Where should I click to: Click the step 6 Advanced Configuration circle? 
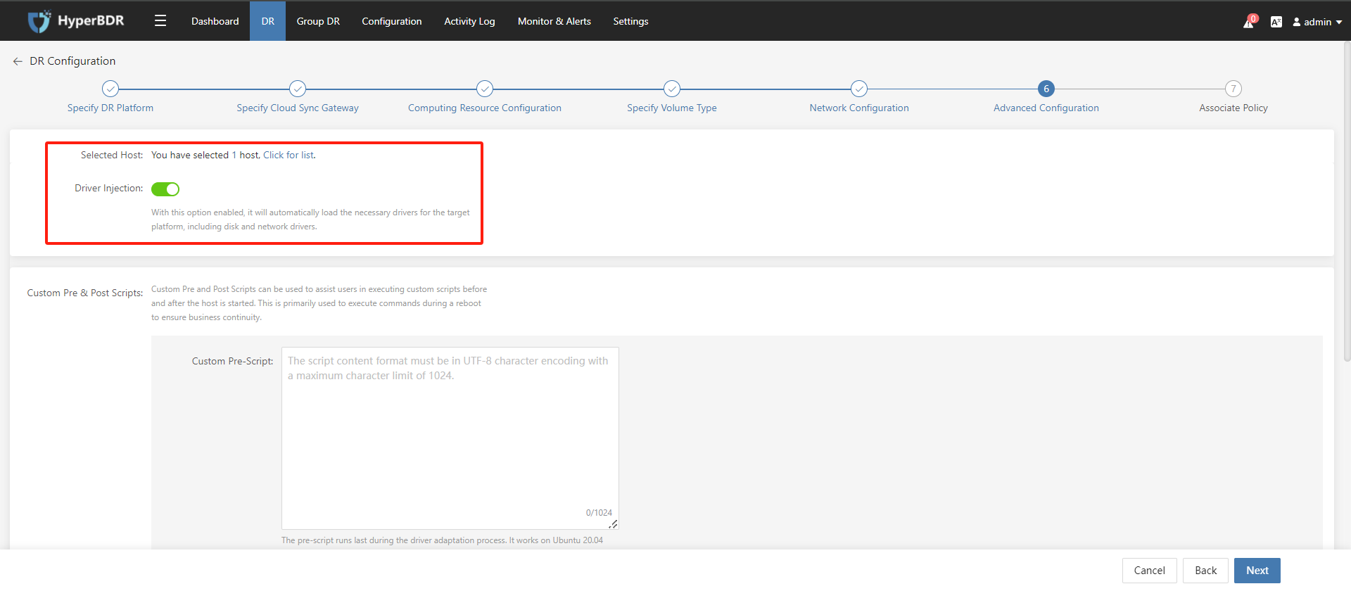pos(1046,89)
